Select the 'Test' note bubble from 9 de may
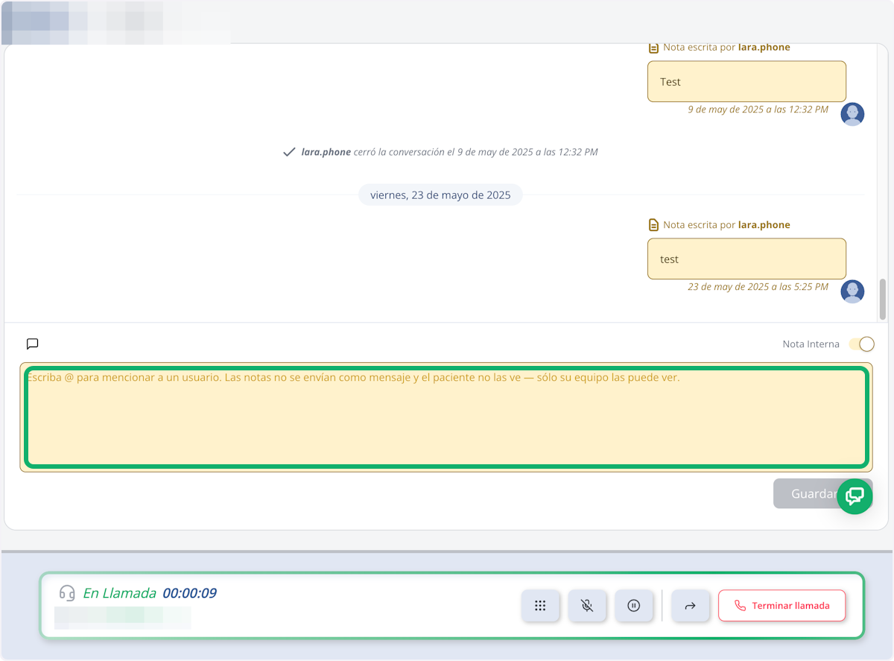This screenshot has height=661, width=894. 746,81
